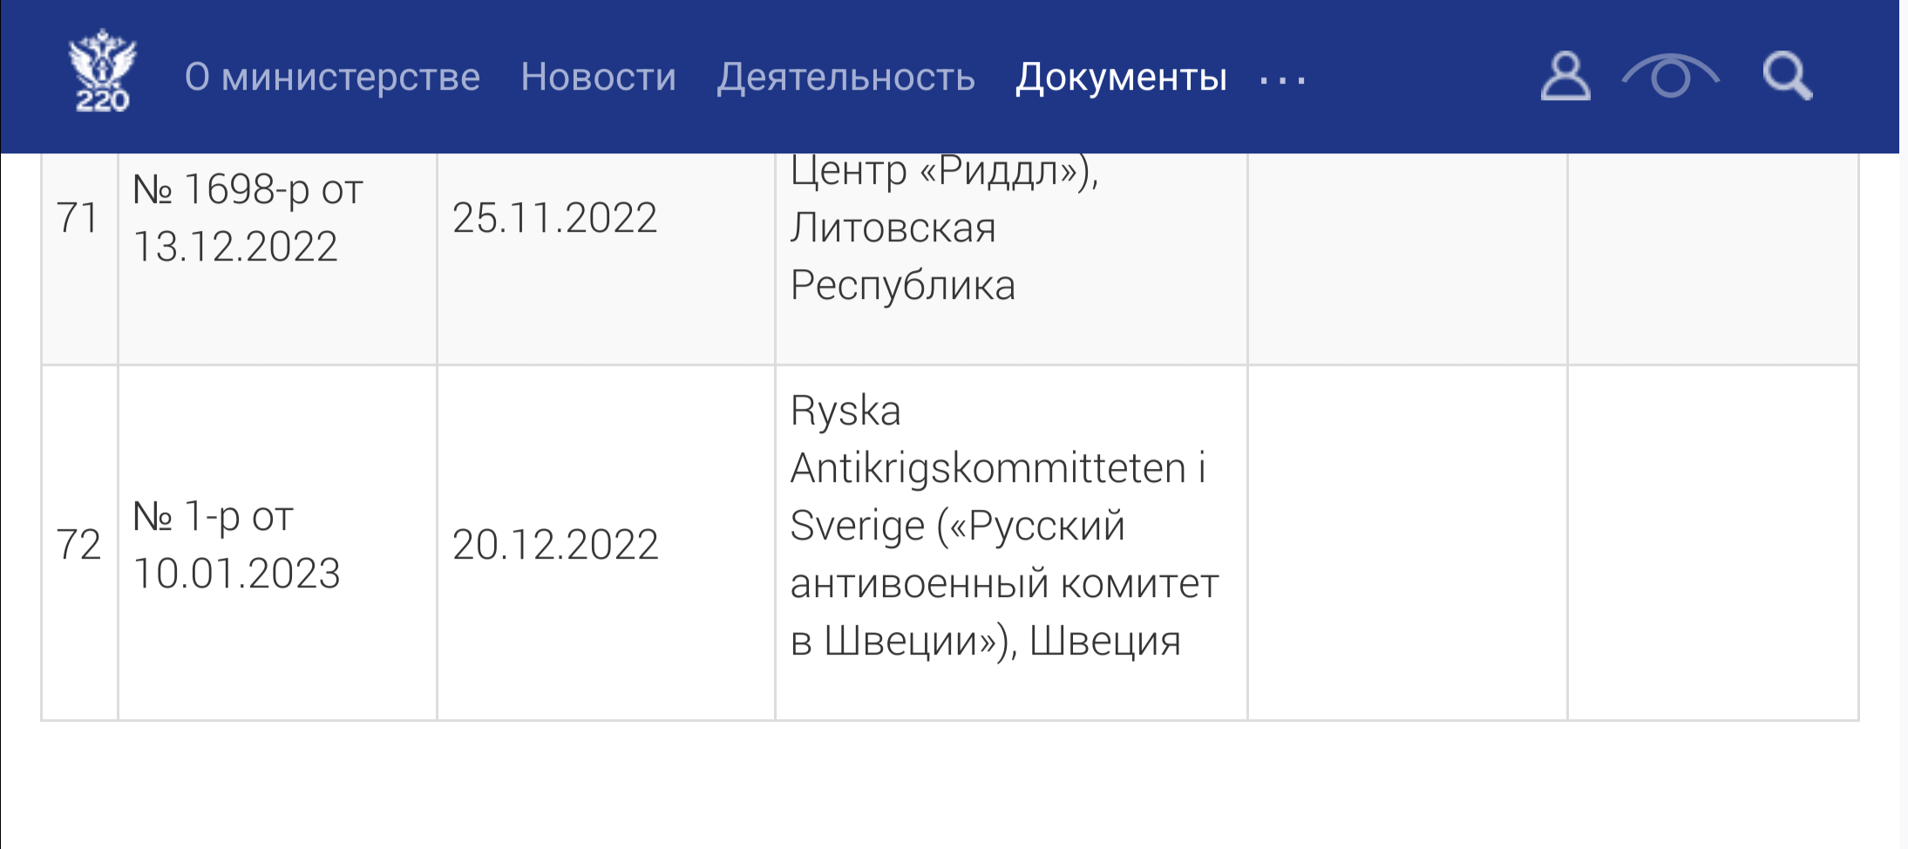Select order № 1-р от 10.01.2023

(235, 544)
